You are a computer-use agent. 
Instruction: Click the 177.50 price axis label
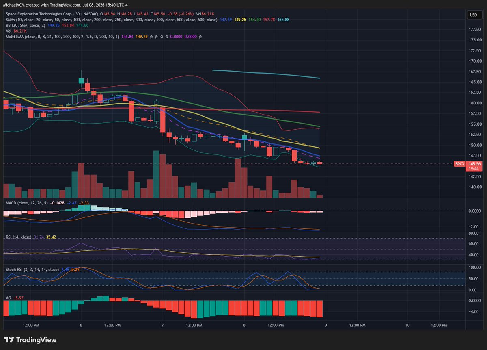pos(474,30)
